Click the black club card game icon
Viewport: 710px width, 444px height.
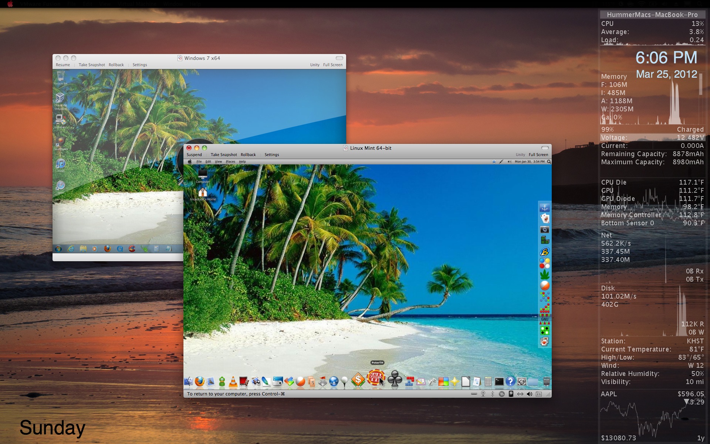[x=395, y=379]
